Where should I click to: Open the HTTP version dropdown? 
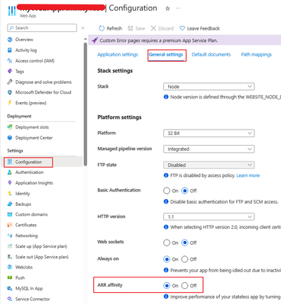(x=208, y=217)
